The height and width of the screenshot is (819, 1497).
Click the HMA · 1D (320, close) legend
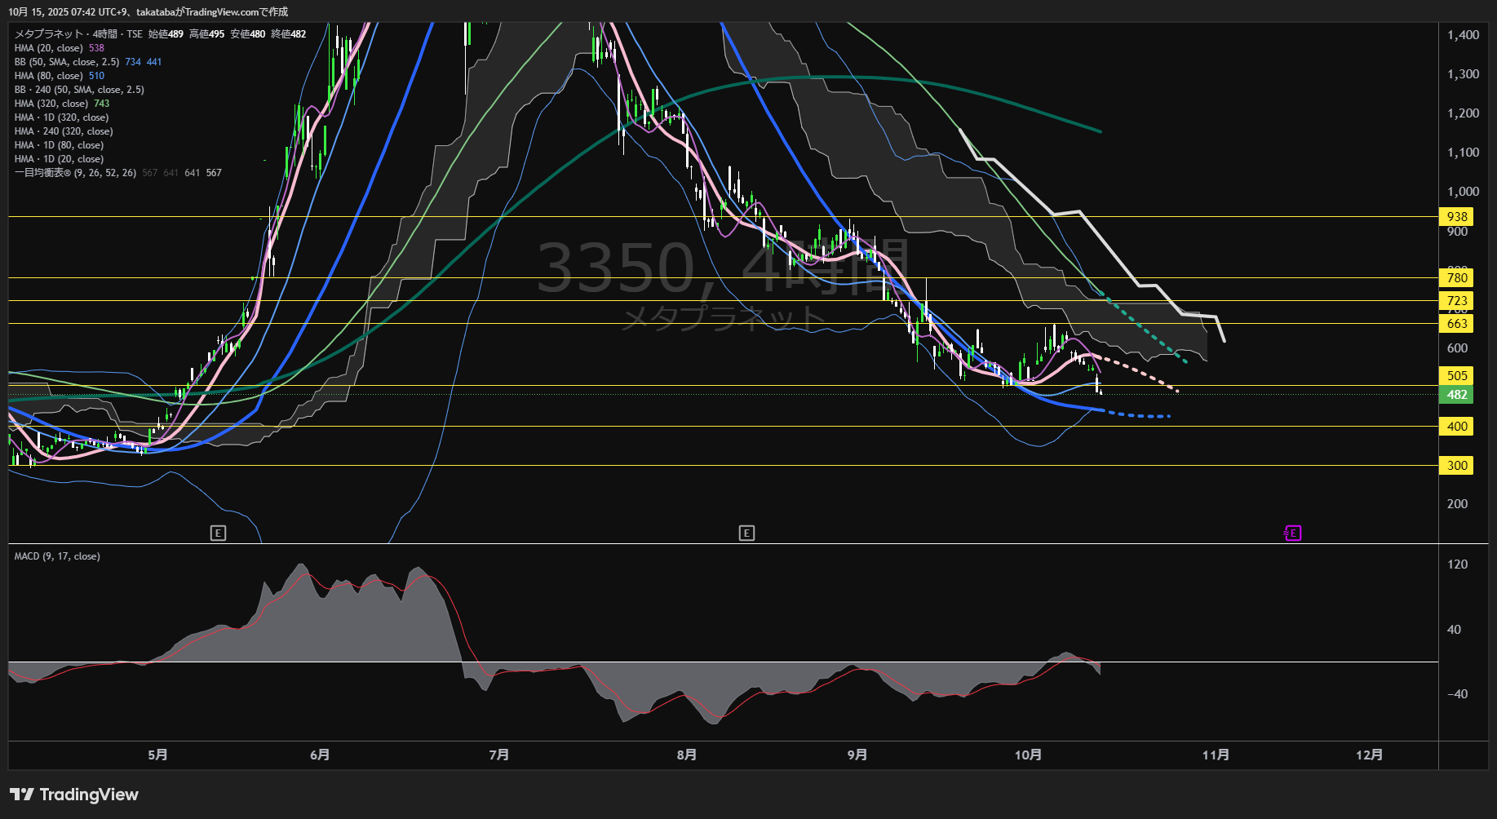tap(61, 117)
